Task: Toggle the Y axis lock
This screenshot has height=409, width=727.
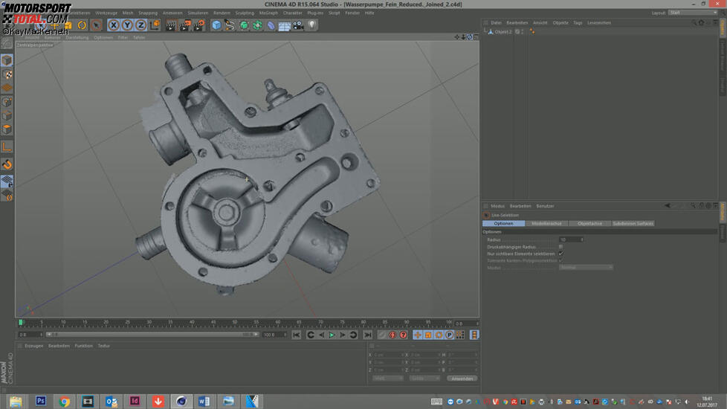Action: 127,25
